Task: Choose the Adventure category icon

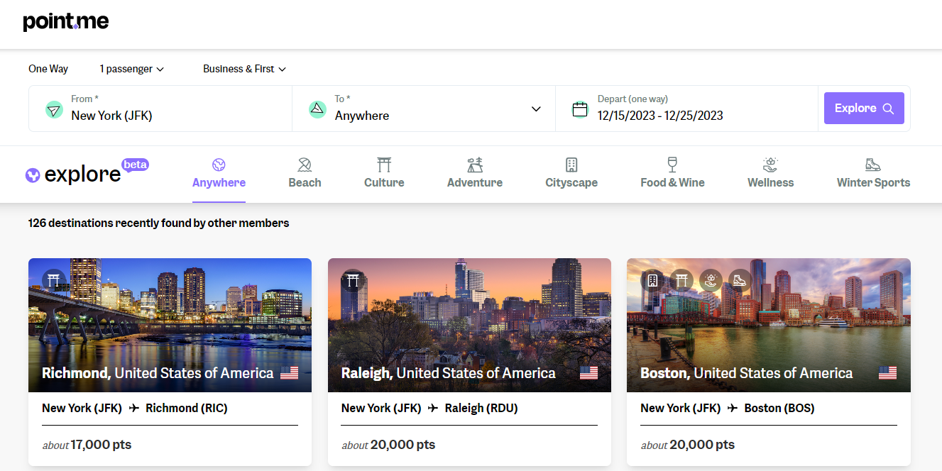Action: click(474, 165)
